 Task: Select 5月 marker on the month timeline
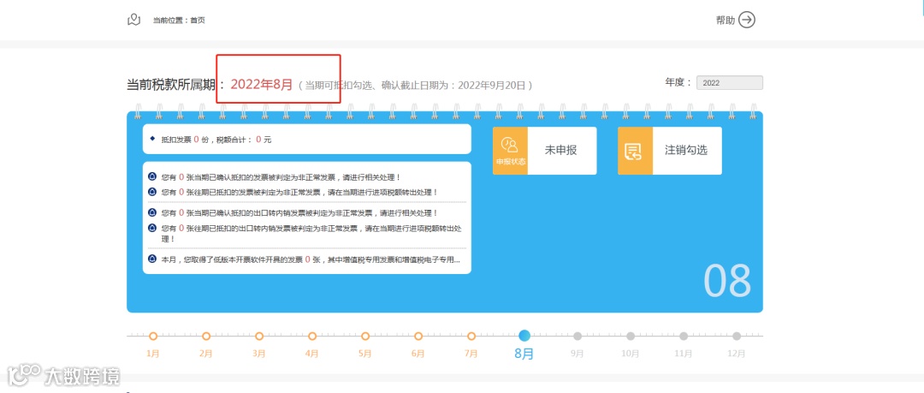(x=364, y=336)
